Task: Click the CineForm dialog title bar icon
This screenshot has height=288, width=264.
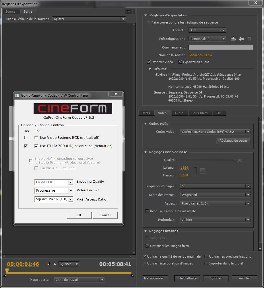Action: pos(17,95)
